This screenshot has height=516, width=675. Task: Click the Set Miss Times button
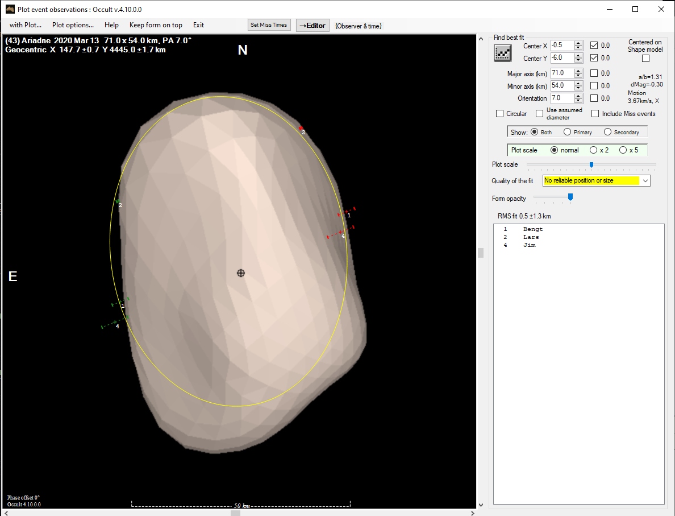(x=269, y=25)
